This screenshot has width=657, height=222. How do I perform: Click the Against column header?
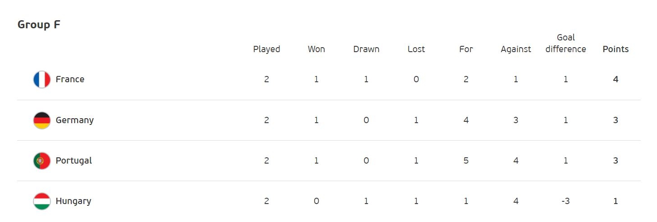tap(516, 49)
